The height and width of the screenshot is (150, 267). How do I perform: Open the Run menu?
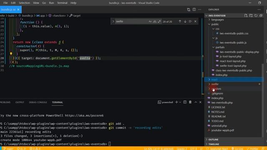51,3
